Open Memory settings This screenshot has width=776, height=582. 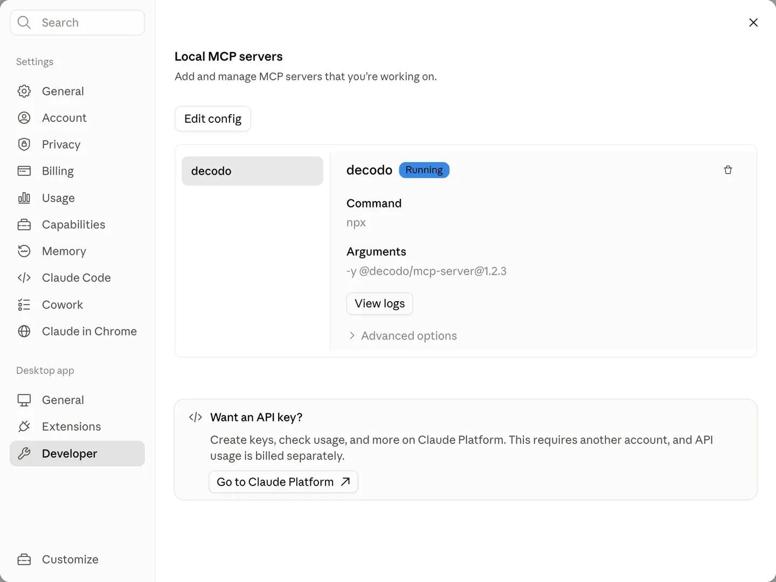77,251
